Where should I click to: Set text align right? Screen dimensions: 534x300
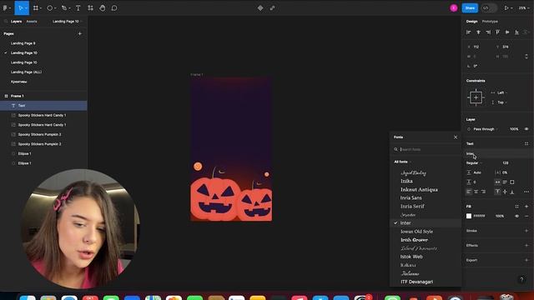point(483,192)
